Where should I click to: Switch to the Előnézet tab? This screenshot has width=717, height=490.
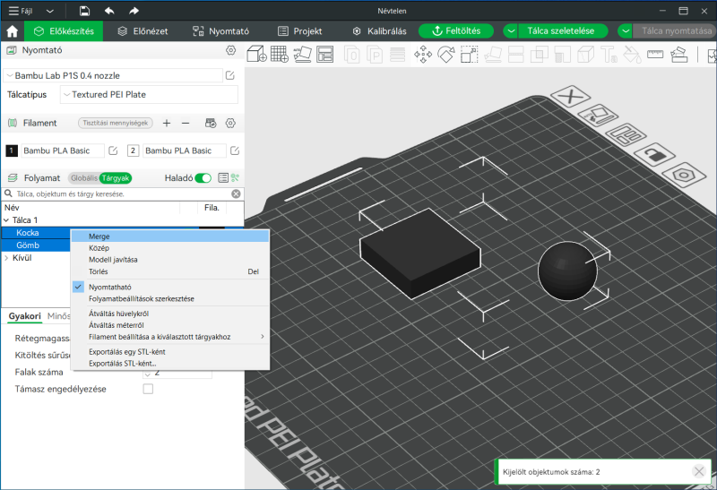[143, 31]
